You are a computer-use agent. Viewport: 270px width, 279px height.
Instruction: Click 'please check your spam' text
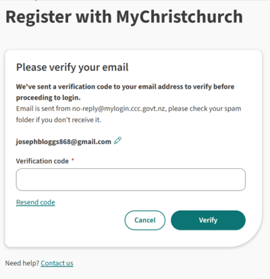pyautogui.click(x=205, y=109)
